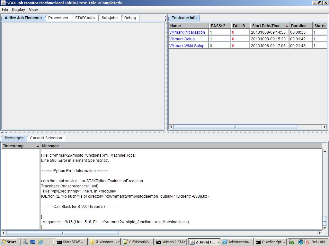Open the Current Selection tab

point(46,138)
